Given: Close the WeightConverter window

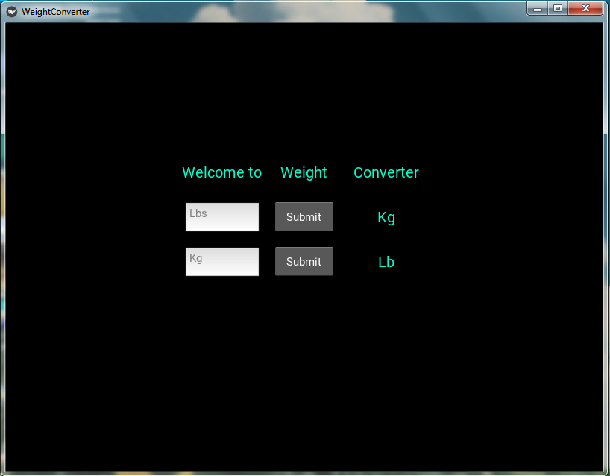Looking at the screenshot, I should coord(585,8).
